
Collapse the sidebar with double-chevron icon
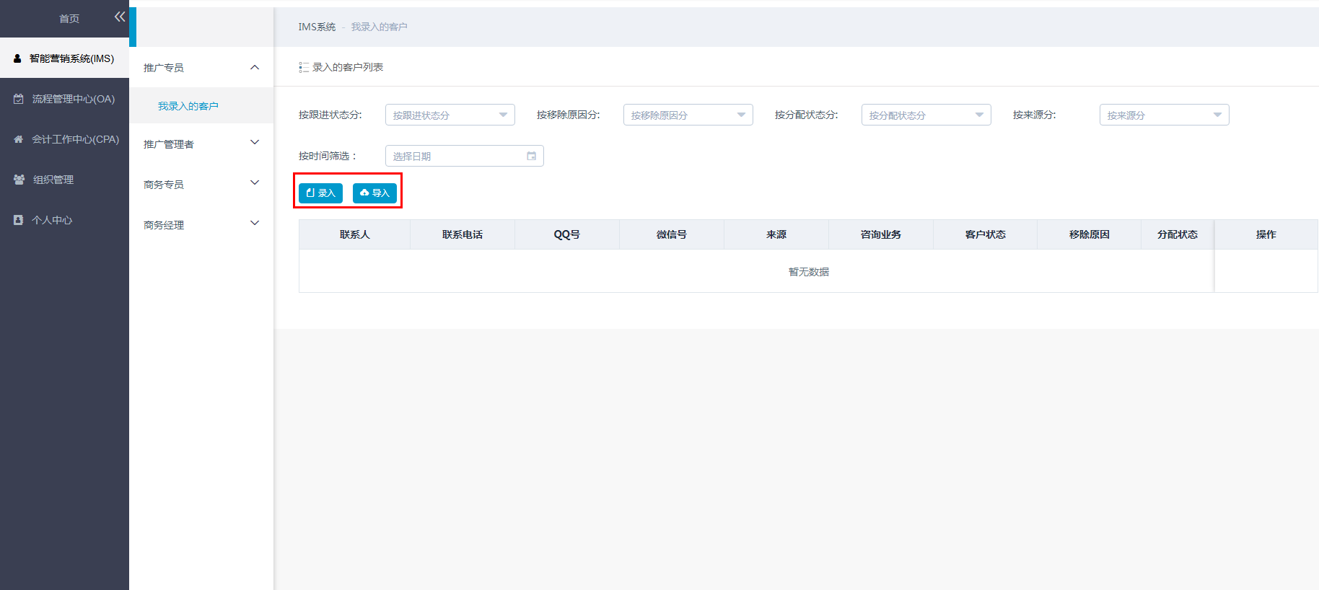120,17
